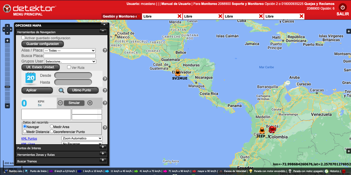Zoom out with the map minus button
The image size is (351, 175).
coord(7,106)
